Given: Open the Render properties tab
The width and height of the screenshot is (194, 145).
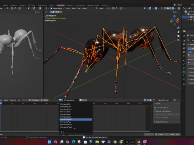Looking at the screenshot, I should coord(184,41).
